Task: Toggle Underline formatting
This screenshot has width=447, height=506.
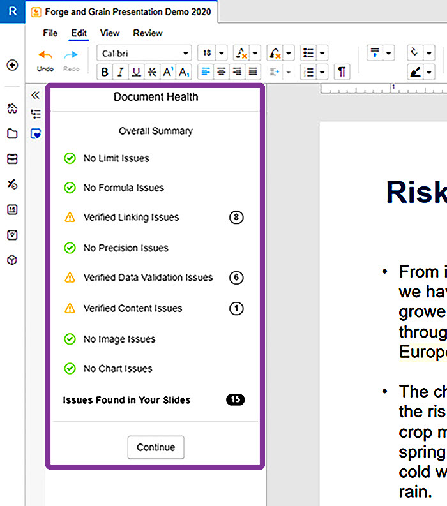Action: point(136,71)
